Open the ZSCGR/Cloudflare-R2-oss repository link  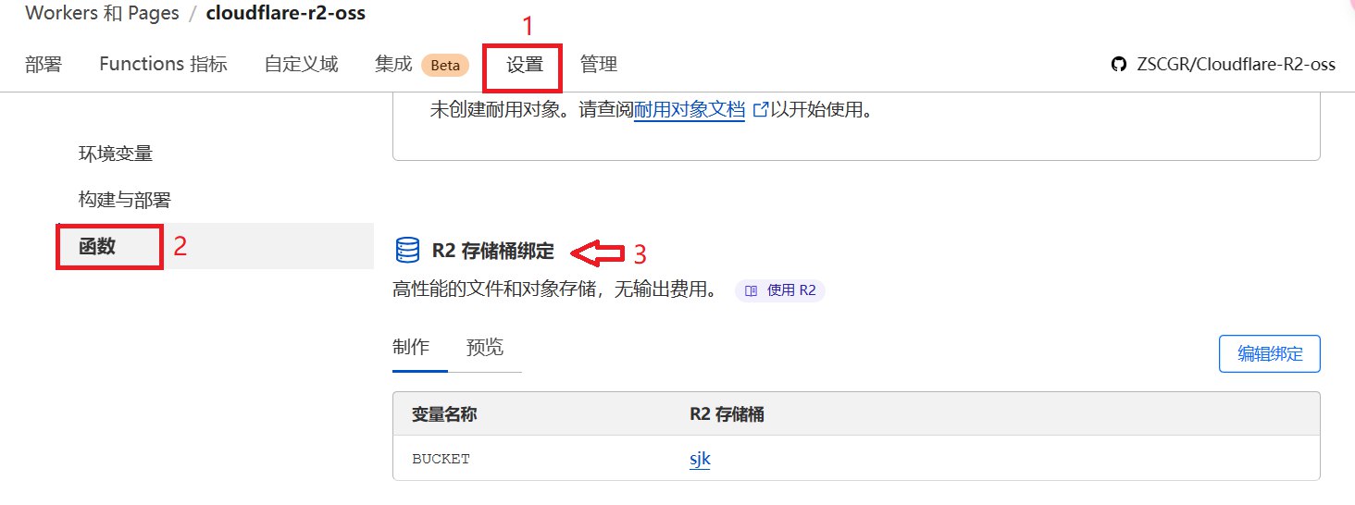1236,64
